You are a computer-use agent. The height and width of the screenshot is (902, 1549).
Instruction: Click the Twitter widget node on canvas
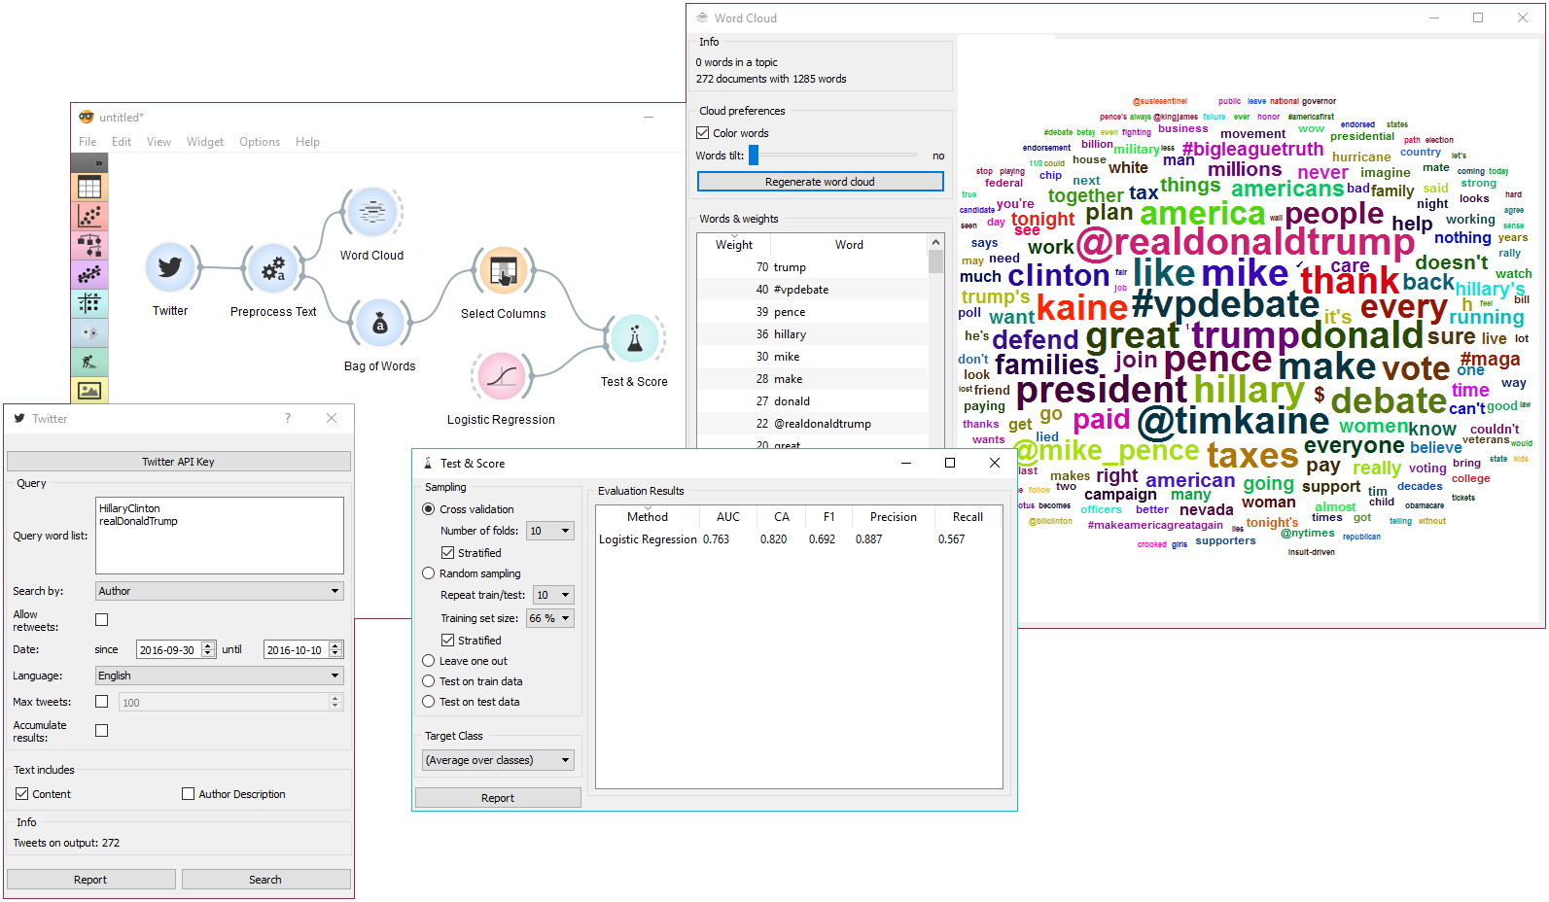coord(170,268)
